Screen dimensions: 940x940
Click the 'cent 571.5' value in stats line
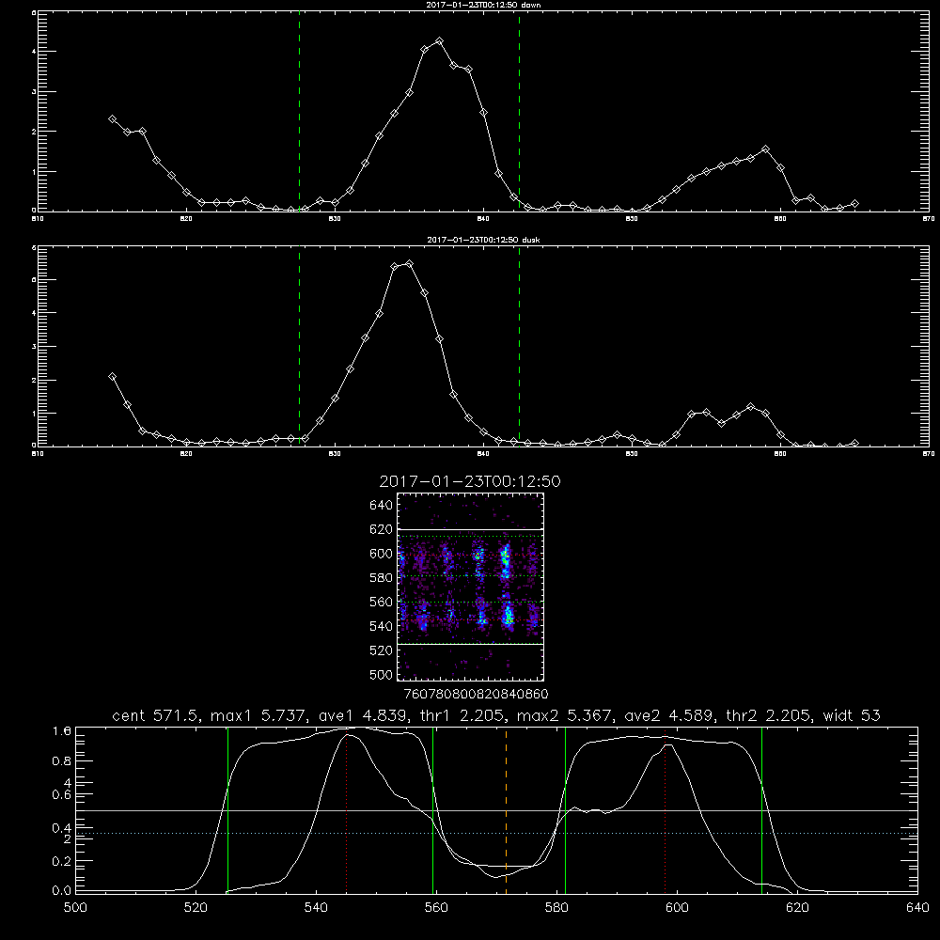pyautogui.click(x=158, y=715)
